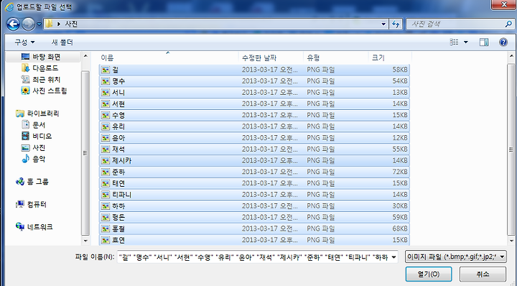Click the 재석 file icon
The width and height of the screenshot is (517, 286).
pyautogui.click(x=105, y=149)
